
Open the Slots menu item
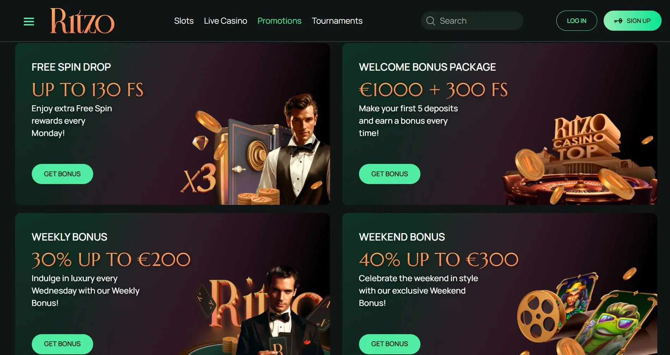[x=184, y=21]
